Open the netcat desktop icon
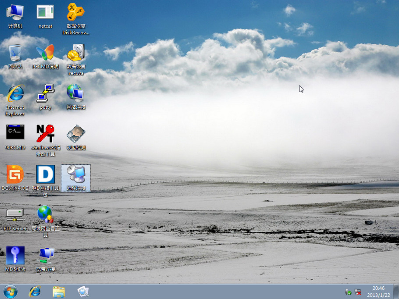Image resolution: width=399 pixels, height=299 pixels. click(x=45, y=12)
